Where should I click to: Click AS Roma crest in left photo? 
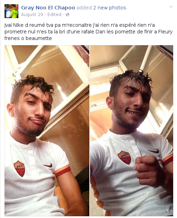tap(19, 169)
